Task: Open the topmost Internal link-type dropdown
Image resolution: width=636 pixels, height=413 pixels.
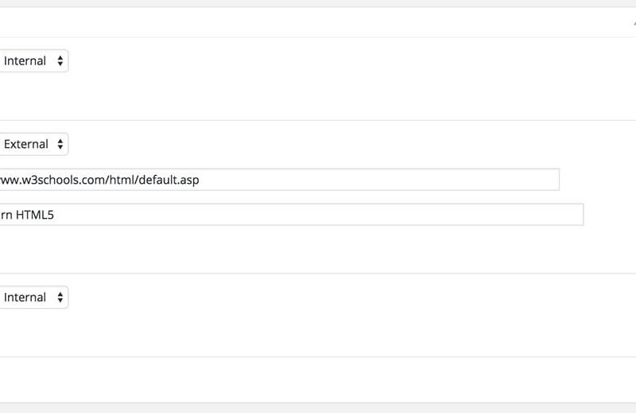Action: point(33,61)
